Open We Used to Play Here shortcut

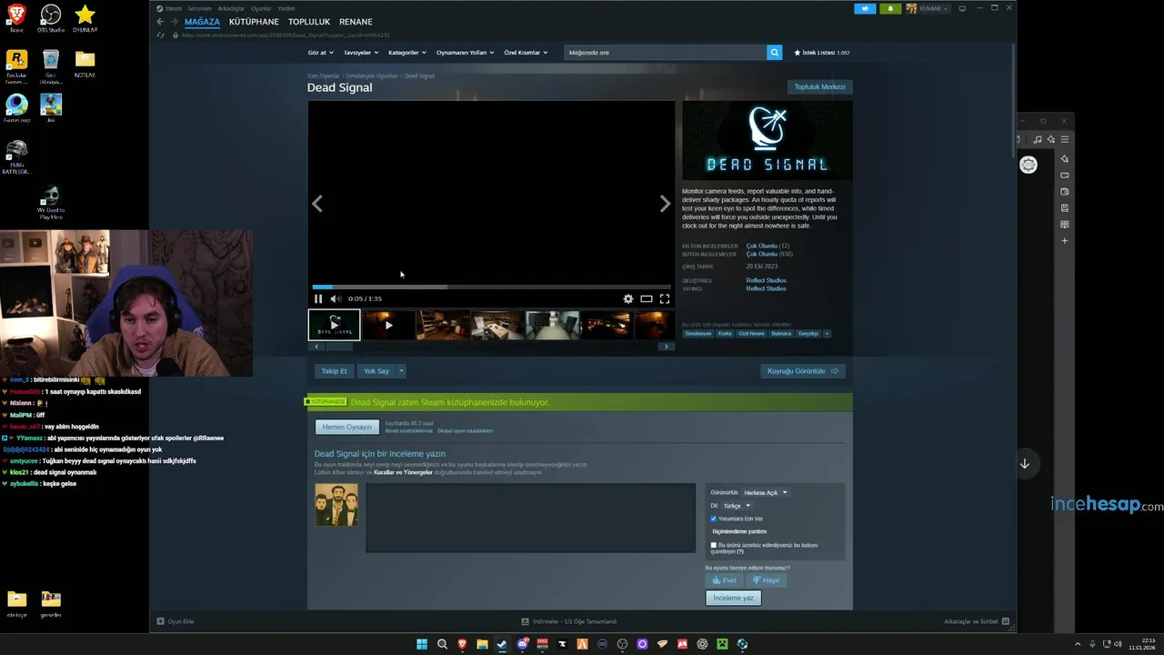point(51,202)
